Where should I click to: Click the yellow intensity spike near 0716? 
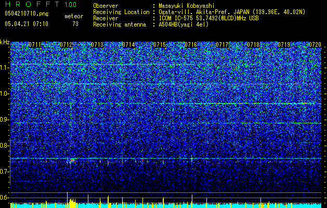(x=192, y=201)
